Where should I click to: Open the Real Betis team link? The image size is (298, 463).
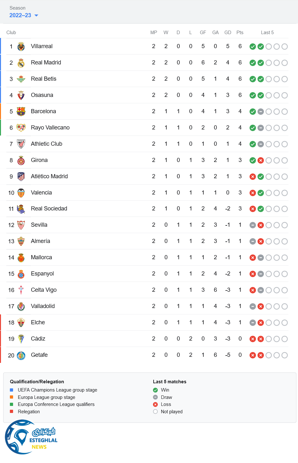pos(44,79)
